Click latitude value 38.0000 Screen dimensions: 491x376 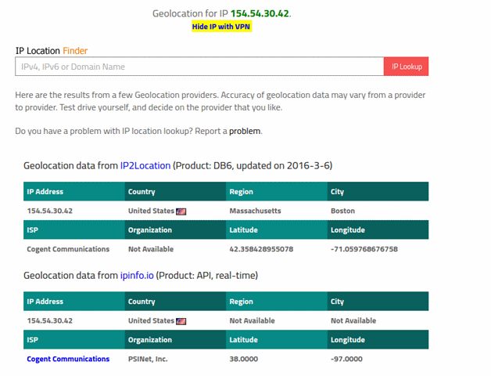coord(245,359)
